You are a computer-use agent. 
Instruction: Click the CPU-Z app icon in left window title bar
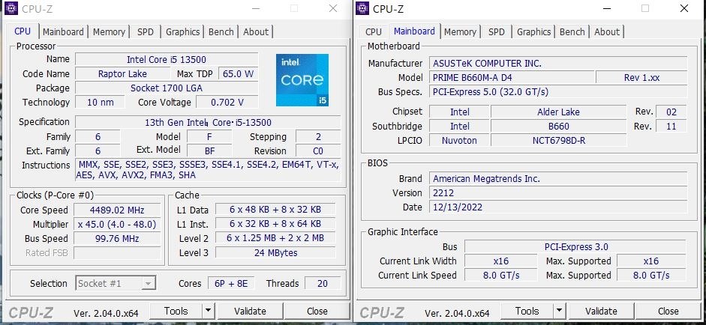pyautogui.click(x=11, y=8)
